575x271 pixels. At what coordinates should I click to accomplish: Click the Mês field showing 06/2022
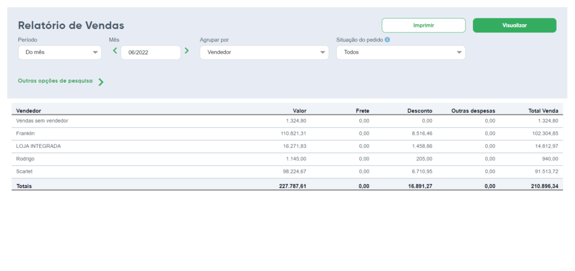coord(150,52)
